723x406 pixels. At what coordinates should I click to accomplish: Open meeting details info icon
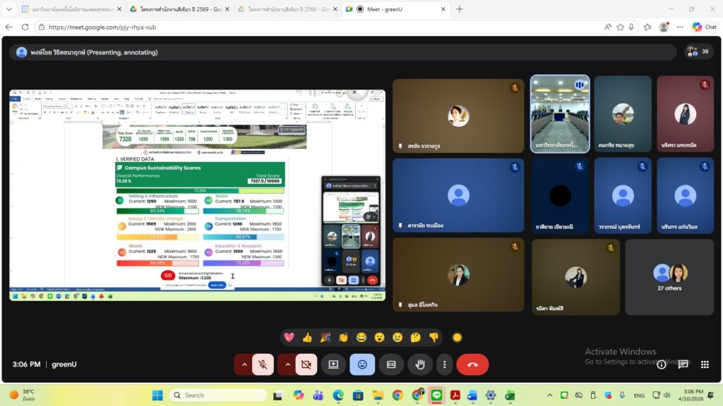pos(662,364)
